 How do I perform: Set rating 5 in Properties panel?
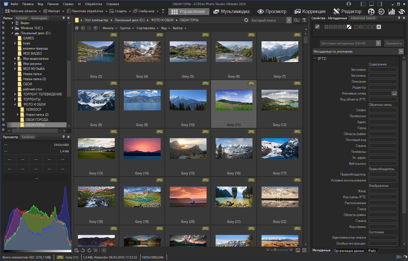point(345,27)
